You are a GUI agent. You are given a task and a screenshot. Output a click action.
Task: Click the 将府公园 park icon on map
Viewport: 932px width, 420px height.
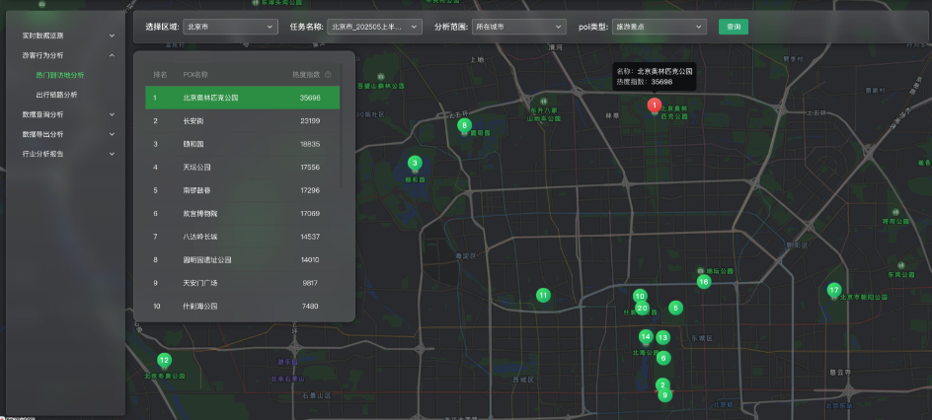(895, 212)
